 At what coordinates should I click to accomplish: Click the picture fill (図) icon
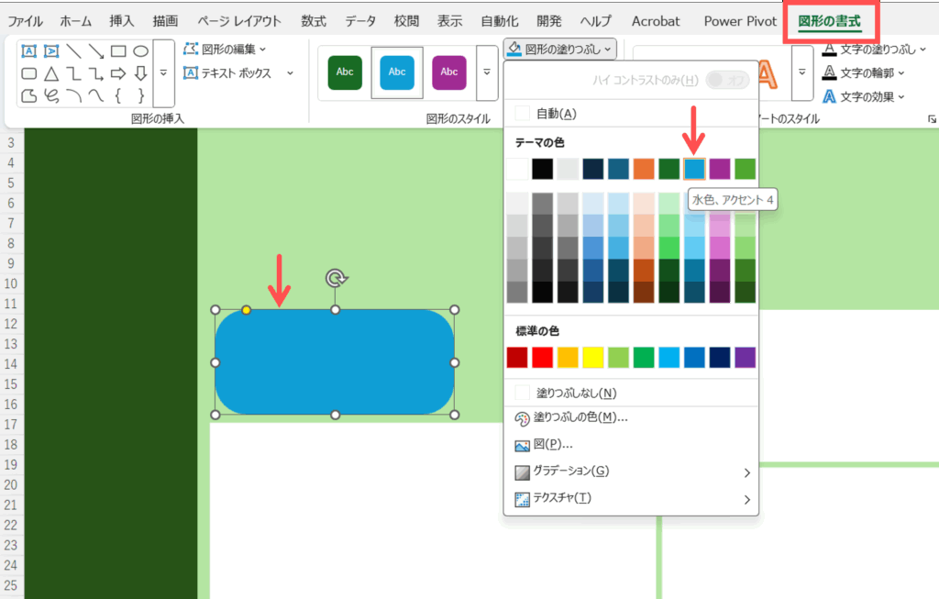coord(523,445)
